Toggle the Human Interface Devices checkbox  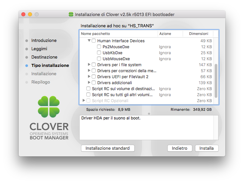pyautogui.click(x=94, y=41)
